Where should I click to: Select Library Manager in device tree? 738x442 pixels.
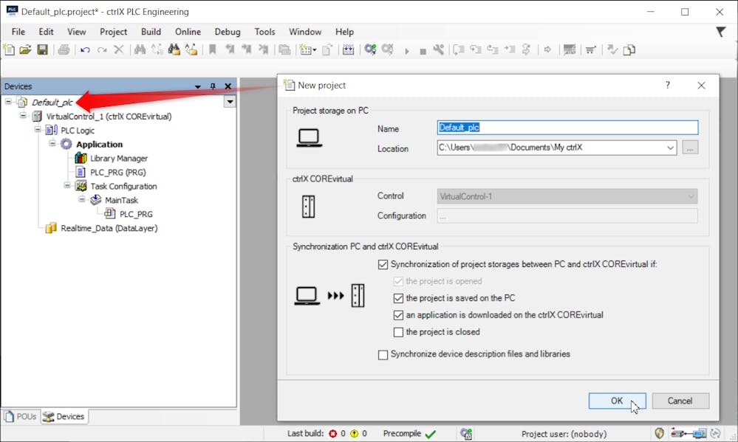click(x=119, y=159)
